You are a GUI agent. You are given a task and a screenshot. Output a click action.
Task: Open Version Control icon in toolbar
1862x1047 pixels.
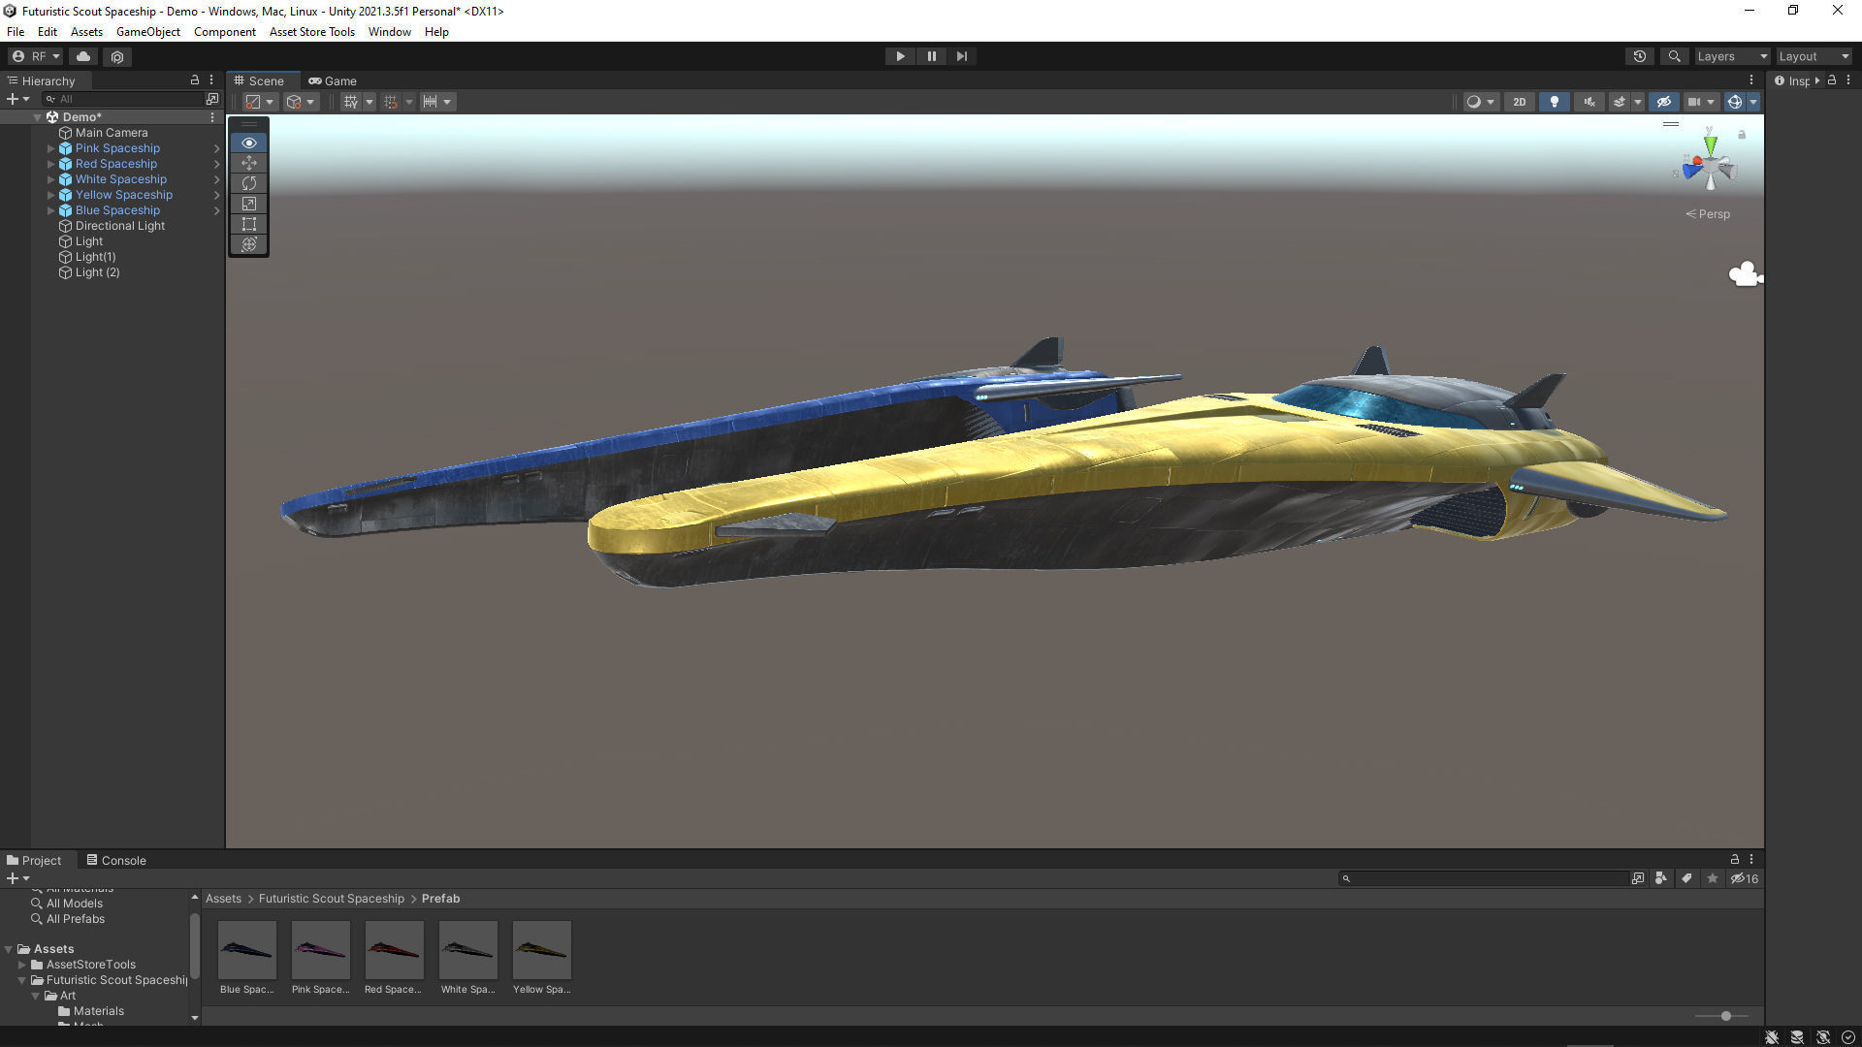coord(117,56)
